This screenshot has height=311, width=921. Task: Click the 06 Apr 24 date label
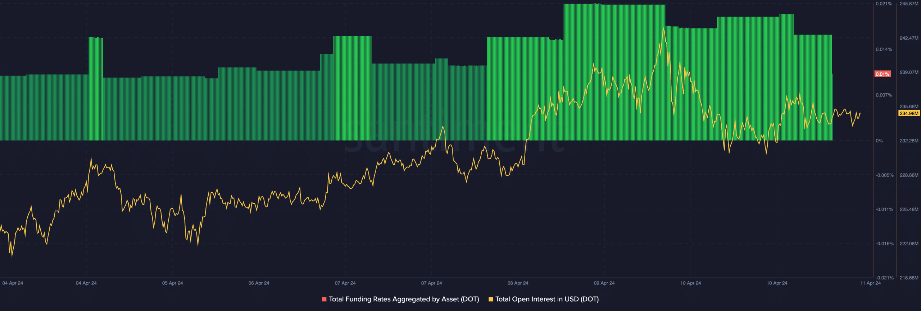[259, 283]
